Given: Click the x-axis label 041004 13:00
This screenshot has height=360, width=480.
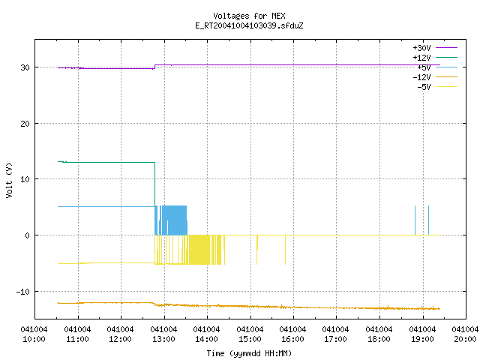Looking at the screenshot, I should pyautogui.click(x=163, y=334).
